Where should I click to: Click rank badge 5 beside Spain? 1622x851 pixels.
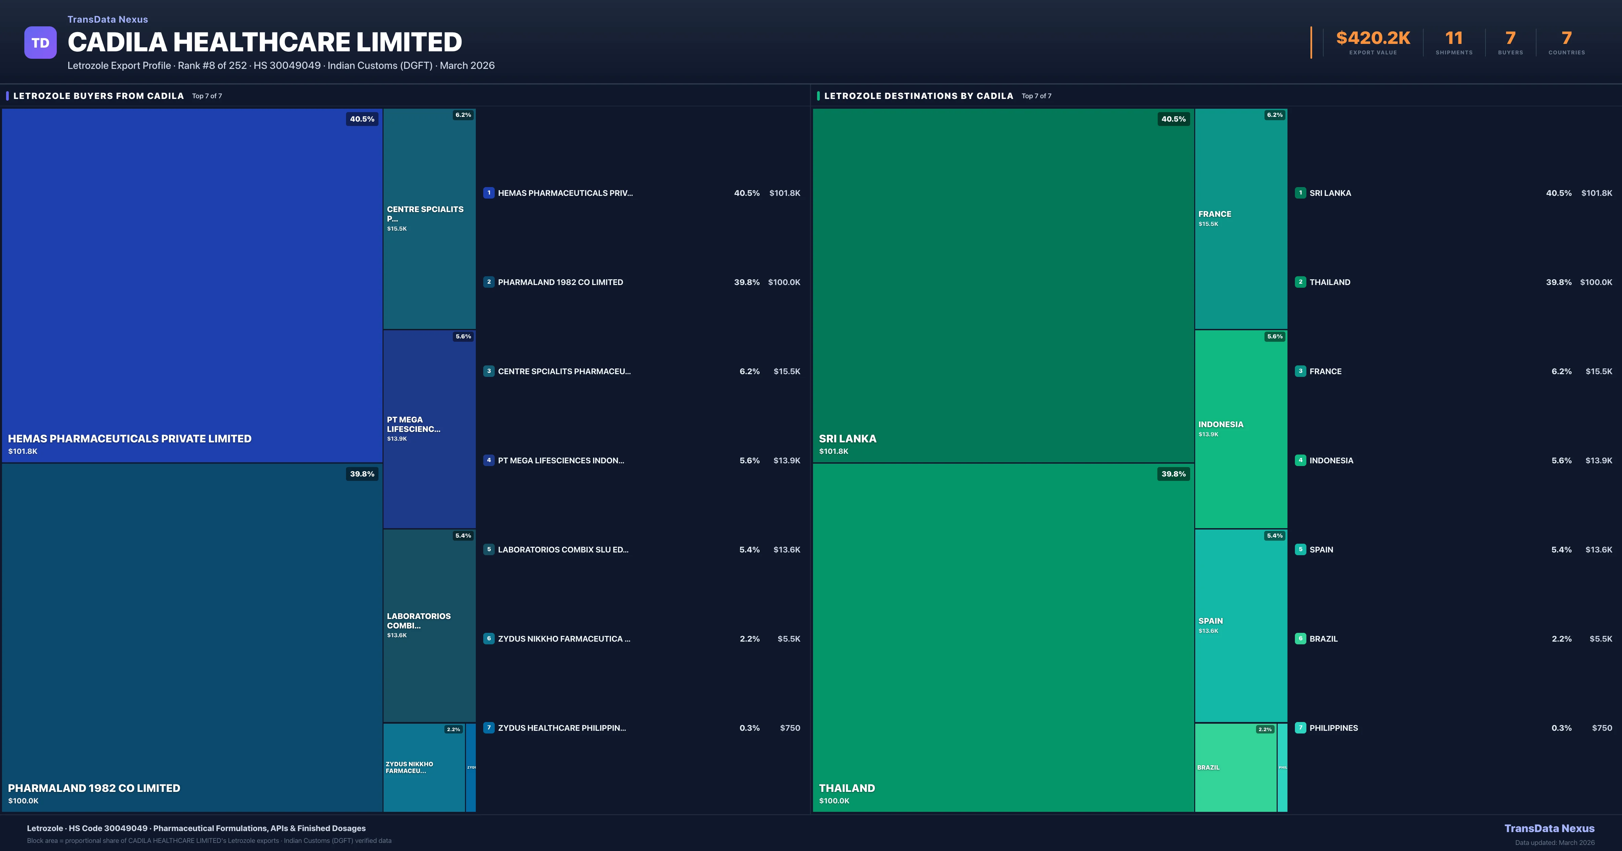coord(1300,549)
